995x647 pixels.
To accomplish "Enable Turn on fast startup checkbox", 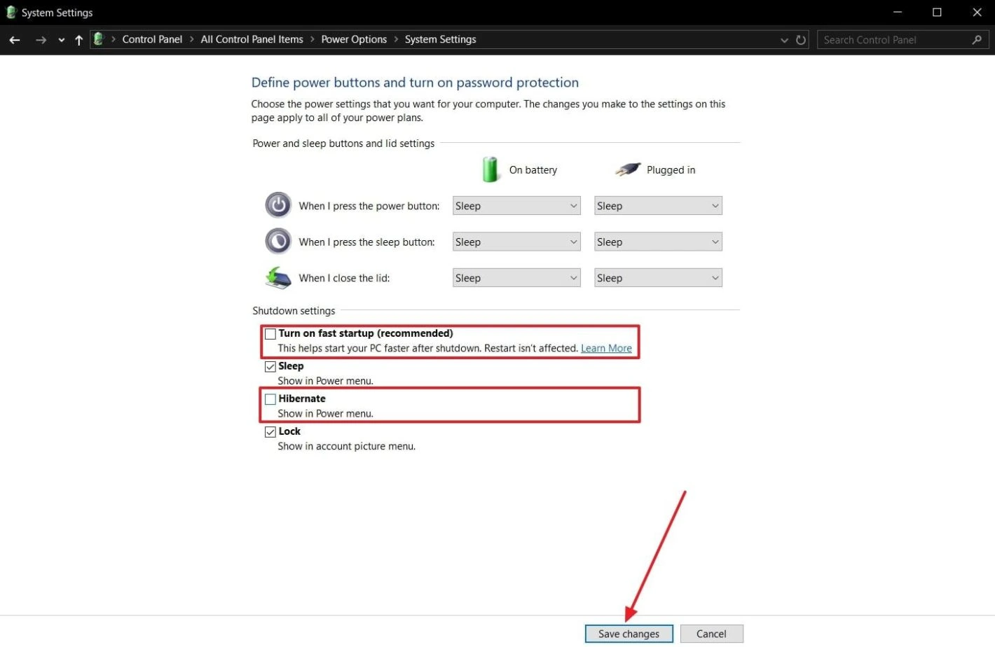I will [270, 334].
